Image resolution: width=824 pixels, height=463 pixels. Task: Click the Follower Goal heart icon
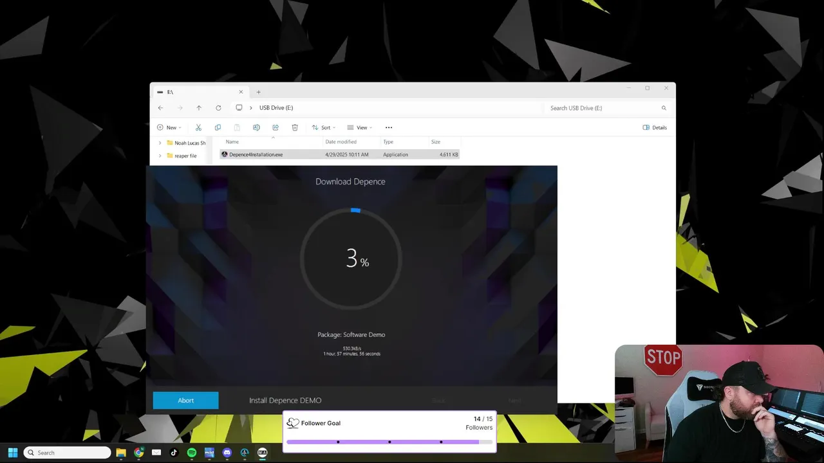tap(293, 423)
